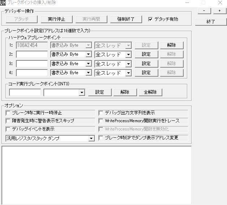
Task: Click 設定 for hardware breakpoint 4
Action: tap(146, 73)
